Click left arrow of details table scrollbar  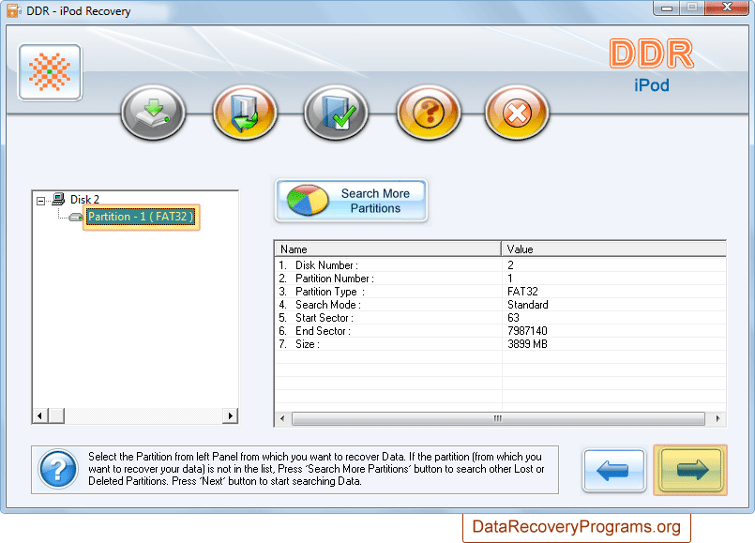coord(282,419)
